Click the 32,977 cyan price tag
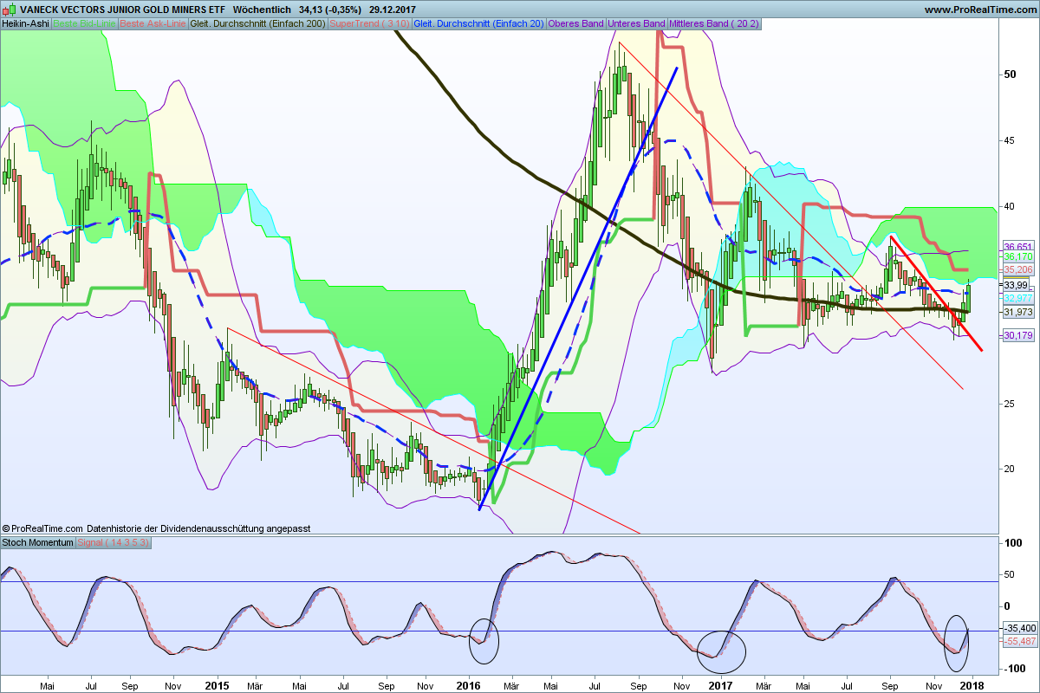Screen dimensions: 1040x693 click(x=1017, y=296)
